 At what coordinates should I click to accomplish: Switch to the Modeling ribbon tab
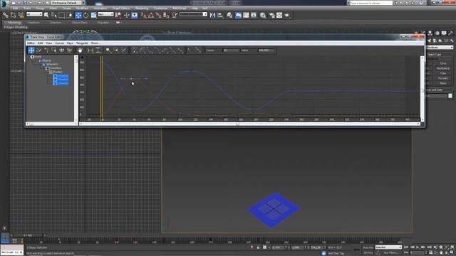coord(14,22)
